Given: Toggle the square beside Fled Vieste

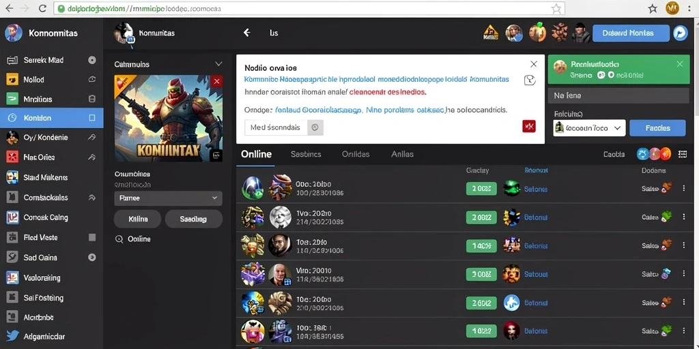Looking at the screenshot, I should tap(92, 237).
